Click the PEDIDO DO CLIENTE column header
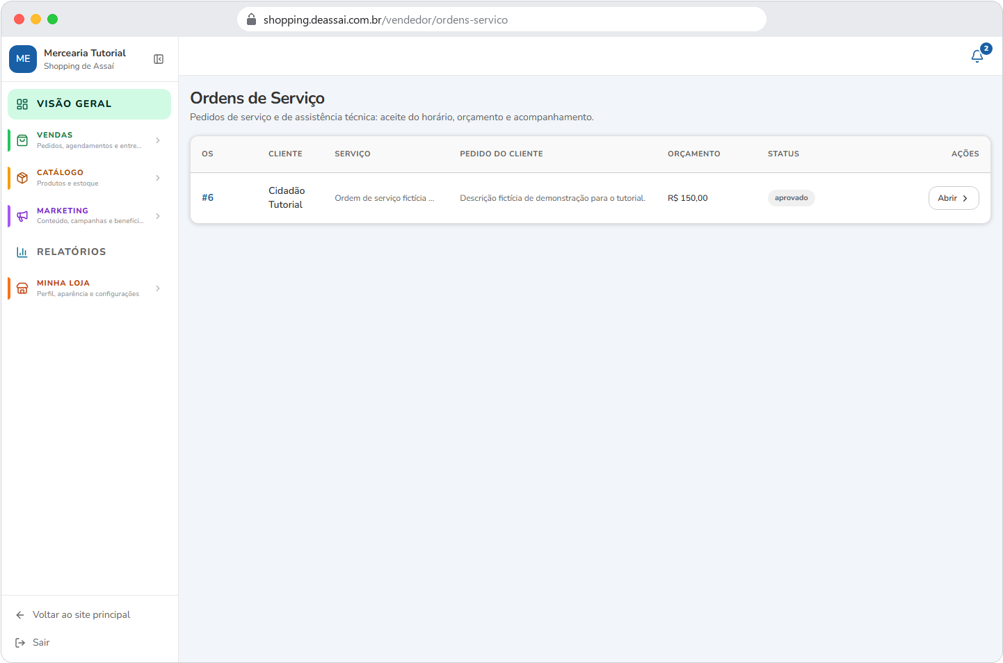Screen dimensions: 1003x663 tap(501, 154)
